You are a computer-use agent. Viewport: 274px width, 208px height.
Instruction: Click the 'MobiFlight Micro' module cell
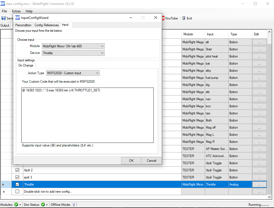(x=193, y=184)
